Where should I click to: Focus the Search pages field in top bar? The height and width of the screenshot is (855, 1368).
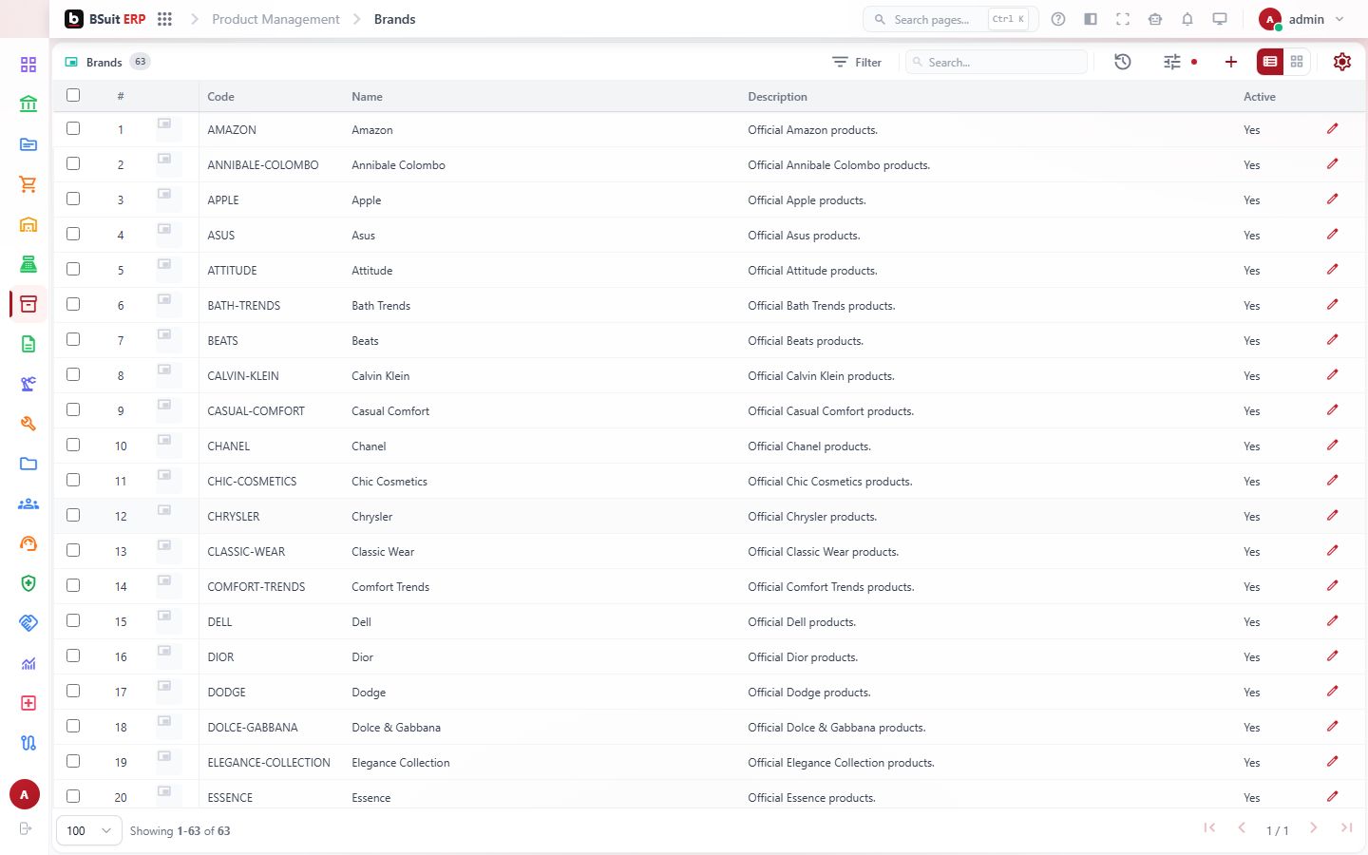[x=950, y=19]
